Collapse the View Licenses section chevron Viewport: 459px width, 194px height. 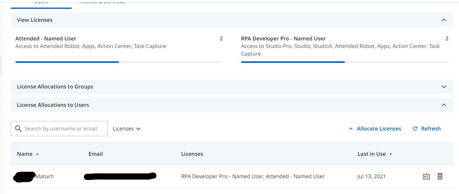coord(444,20)
